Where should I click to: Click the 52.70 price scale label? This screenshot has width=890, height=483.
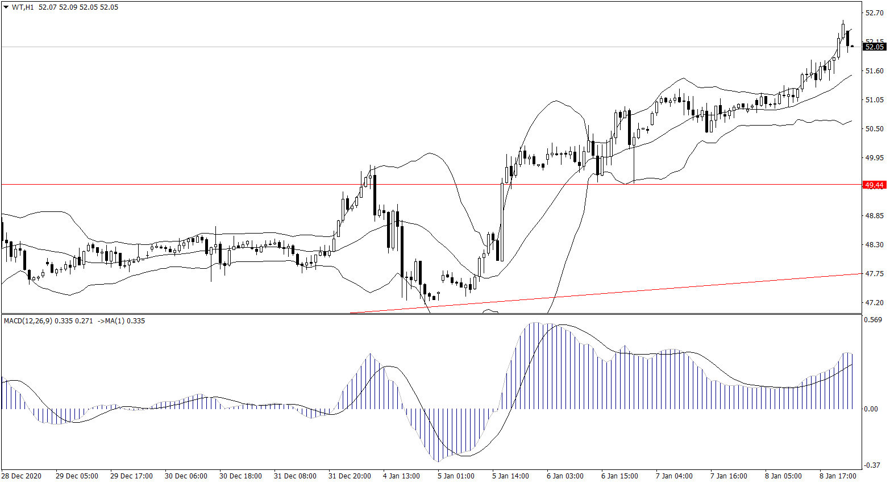pos(874,13)
